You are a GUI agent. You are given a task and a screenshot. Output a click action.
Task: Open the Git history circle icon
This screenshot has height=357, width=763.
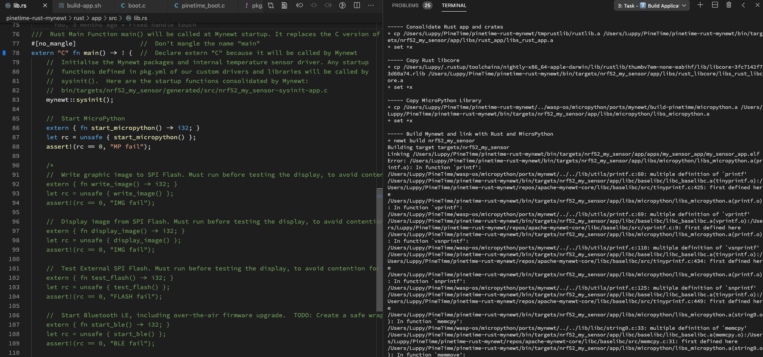[x=342, y=5]
